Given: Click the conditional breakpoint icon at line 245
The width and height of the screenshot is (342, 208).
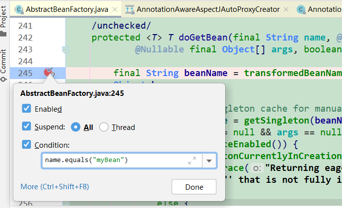Looking at the screenshot, I should tap(49, 72).
